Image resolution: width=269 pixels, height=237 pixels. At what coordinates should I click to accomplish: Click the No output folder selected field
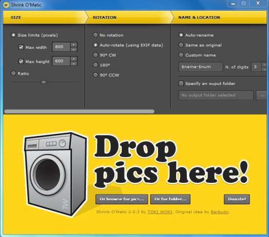click(216, 95)
